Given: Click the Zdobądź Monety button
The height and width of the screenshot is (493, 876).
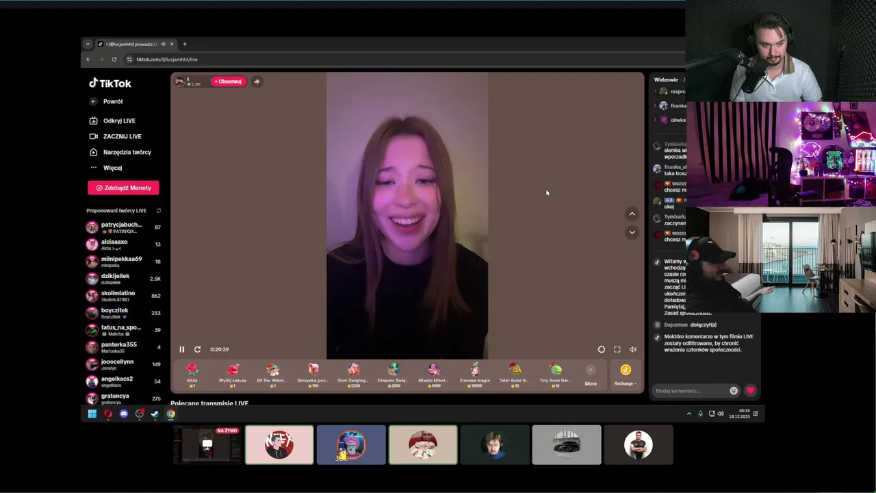Looking at the screenshot, I should click(x=123, y=188).
